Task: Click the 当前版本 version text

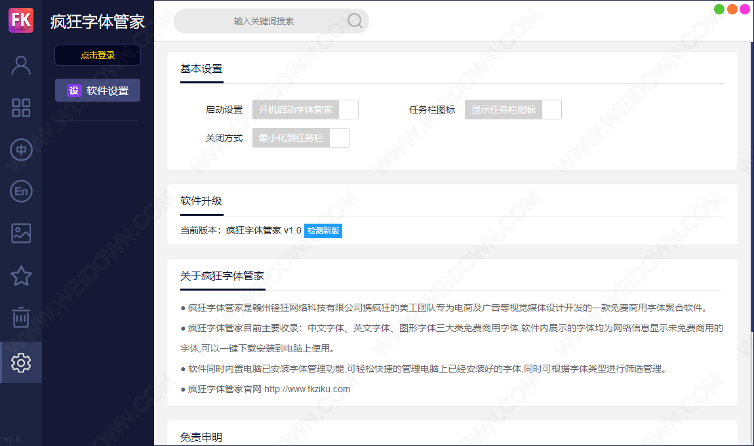Action: (x=241, y=230)
